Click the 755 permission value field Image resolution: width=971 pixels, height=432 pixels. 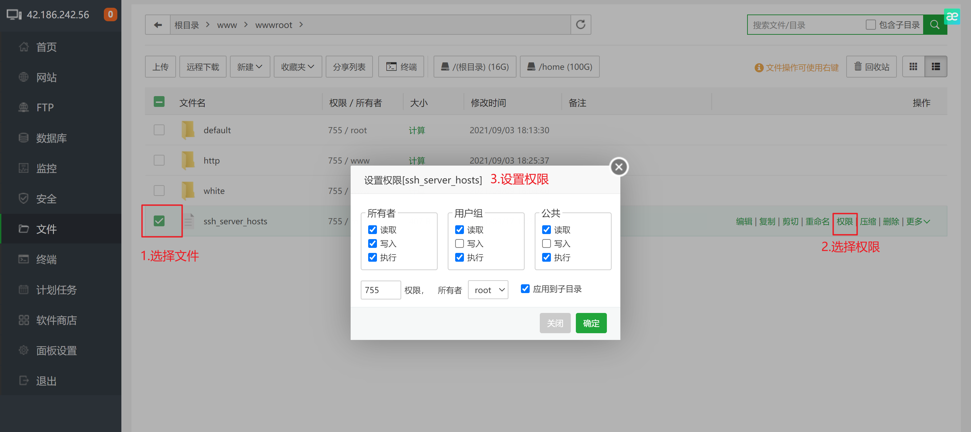point(380,290)
